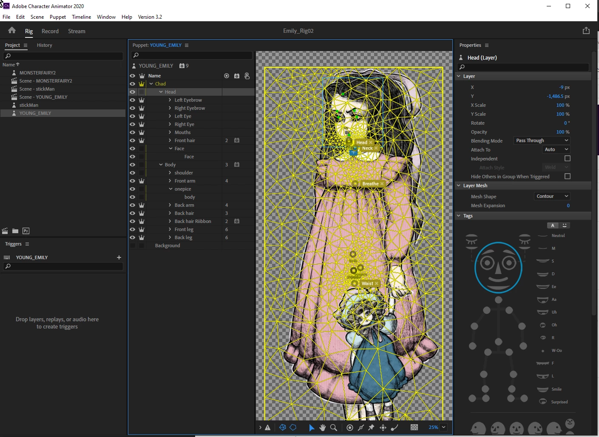The image size is (599, 437).
Task: Toggle visibility of shoulder layer
Action: pyautogui.click(x=132, y=173)
